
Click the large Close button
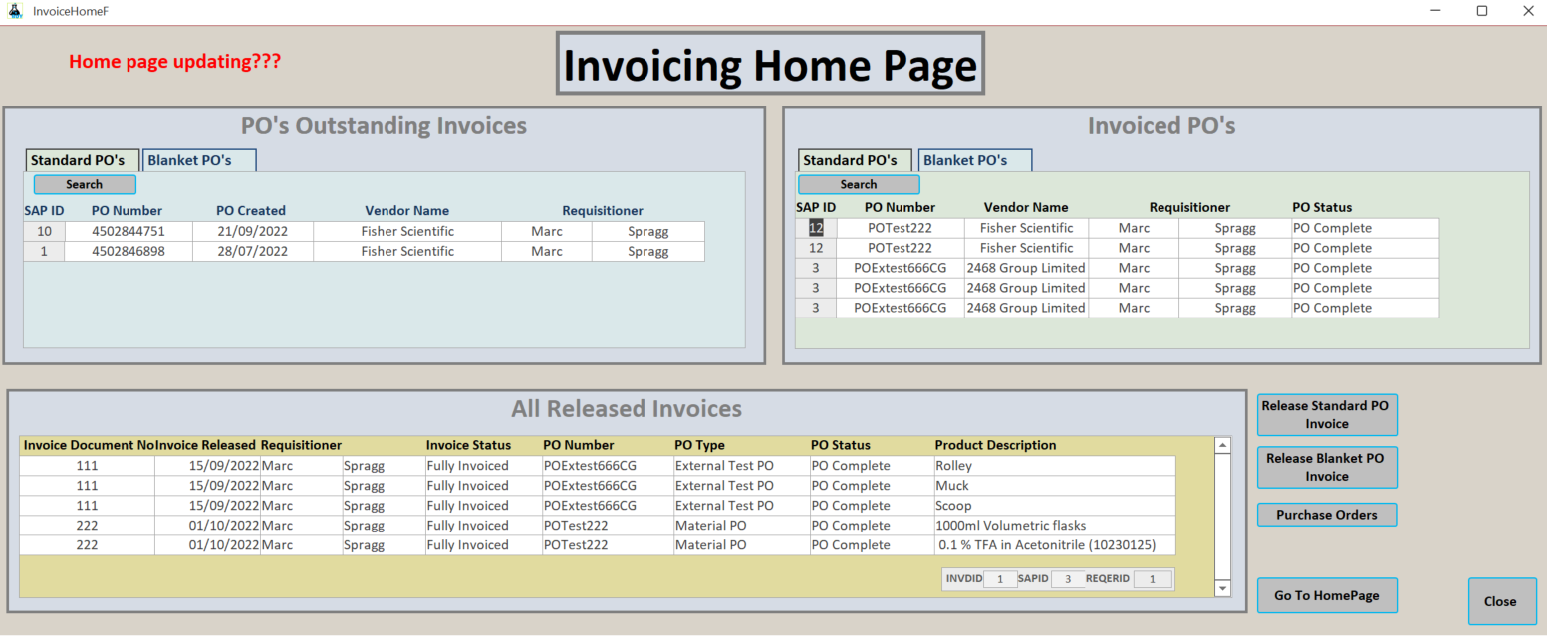pyautogui.click(x=1501, y=601)
